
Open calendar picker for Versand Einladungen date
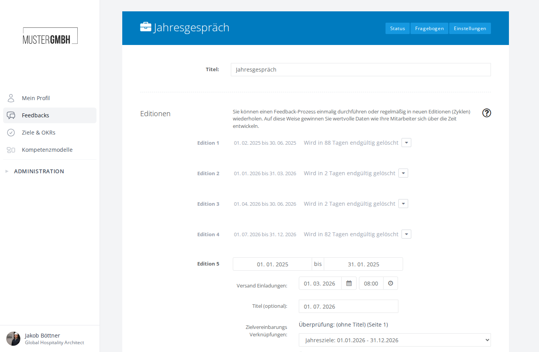[x=349, y=283]
